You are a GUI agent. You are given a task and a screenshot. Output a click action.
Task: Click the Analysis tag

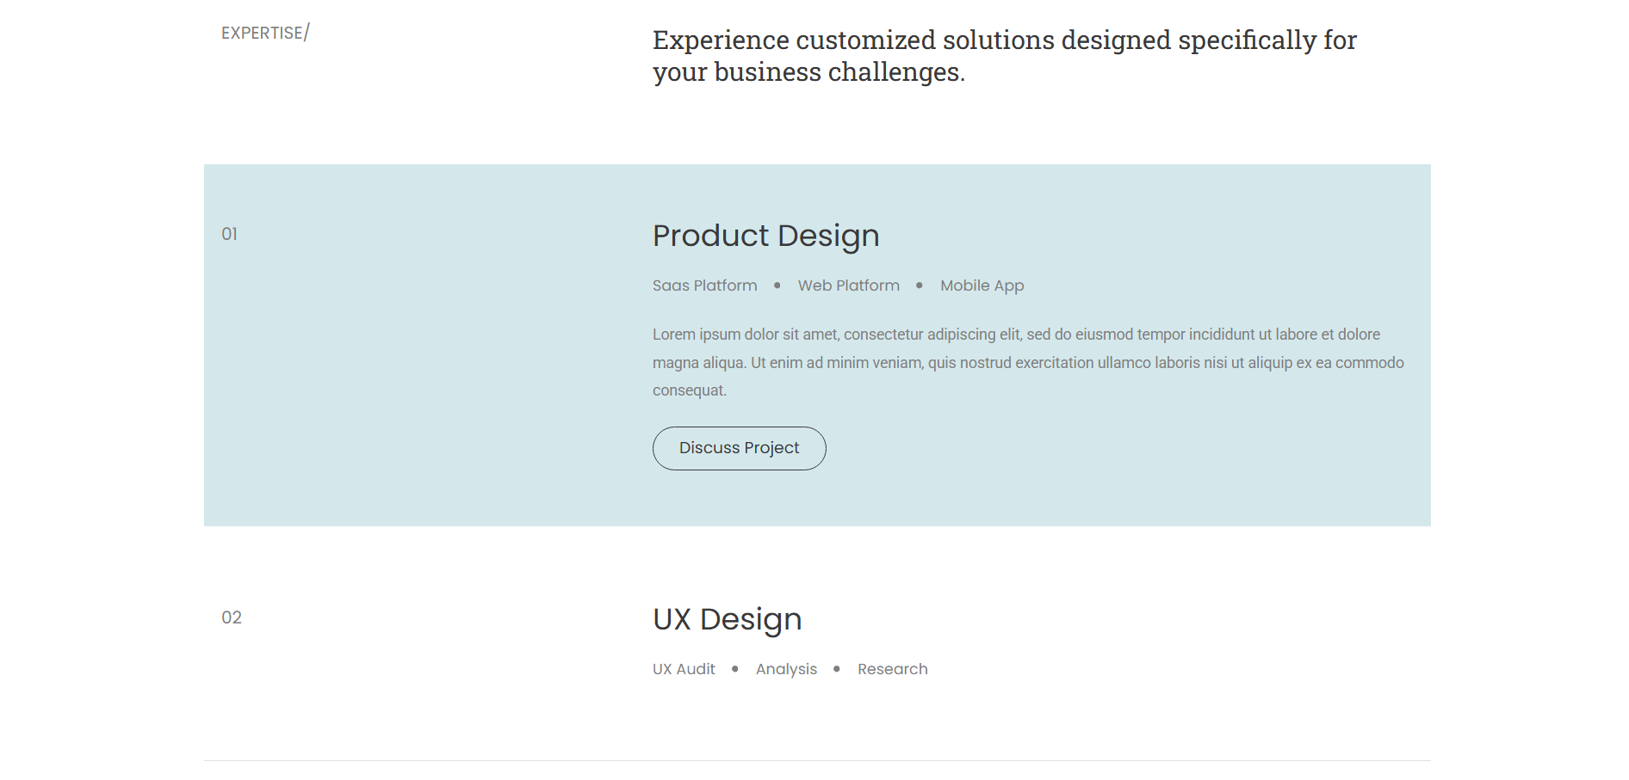click(786, 669)
